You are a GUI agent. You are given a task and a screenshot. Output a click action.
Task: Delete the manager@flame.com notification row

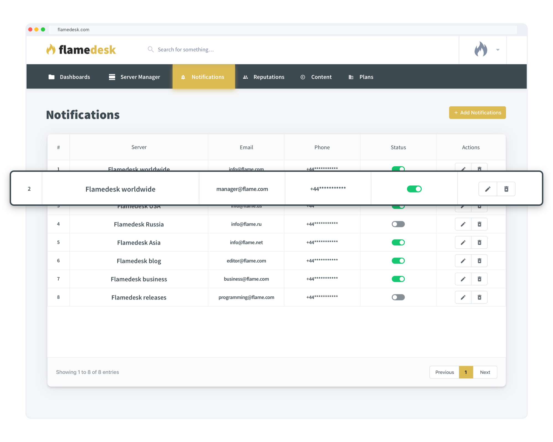click(x=506, y=189)
